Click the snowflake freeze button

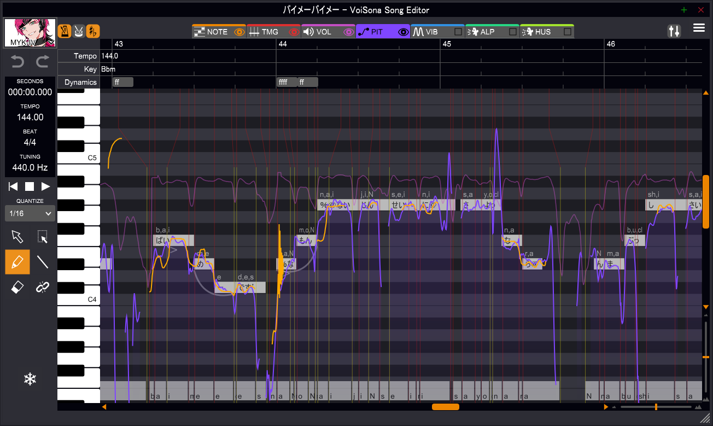[x=30, y=379]
